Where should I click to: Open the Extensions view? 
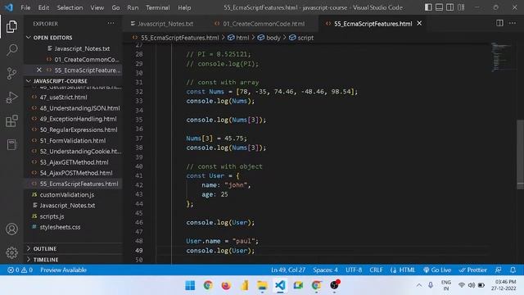(x=11, y=120)
